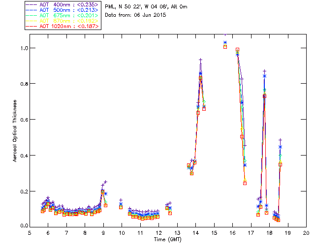Select the isolated data point at 10 GMT
Image resolution: width=315 pixels, height=252 pixels.
point(121,200)
